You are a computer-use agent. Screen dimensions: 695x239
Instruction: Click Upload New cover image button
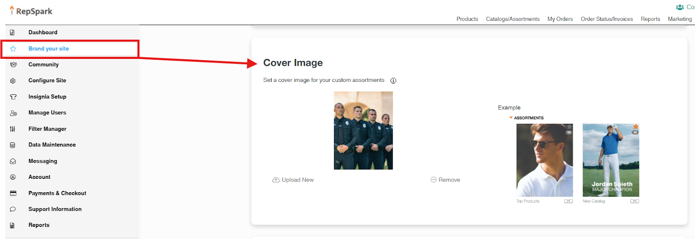click(x=293, y=180)
